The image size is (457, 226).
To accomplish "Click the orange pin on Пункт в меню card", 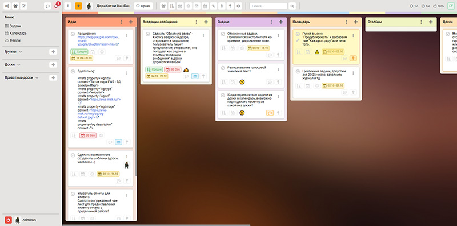I will pyautogui.click(x=353, y=59).
